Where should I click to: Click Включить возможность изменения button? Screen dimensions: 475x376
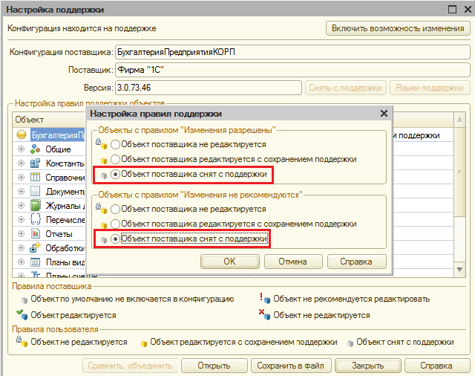tap(398, 28)
